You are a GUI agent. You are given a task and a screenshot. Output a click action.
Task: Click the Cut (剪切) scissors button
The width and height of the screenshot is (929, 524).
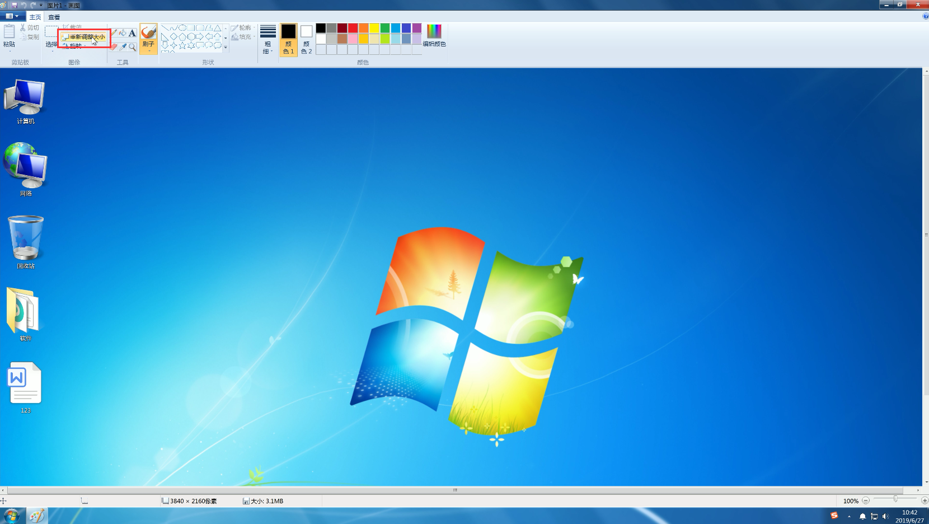30,27
